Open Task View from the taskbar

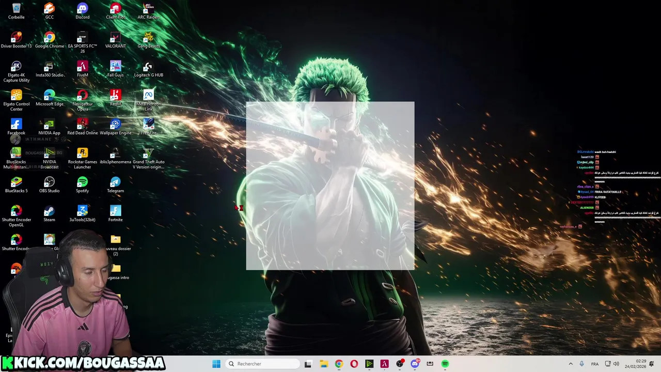308,364
